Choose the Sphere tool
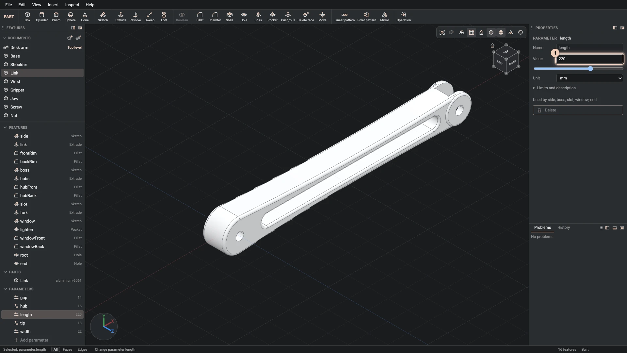 (x=71, y=17)
